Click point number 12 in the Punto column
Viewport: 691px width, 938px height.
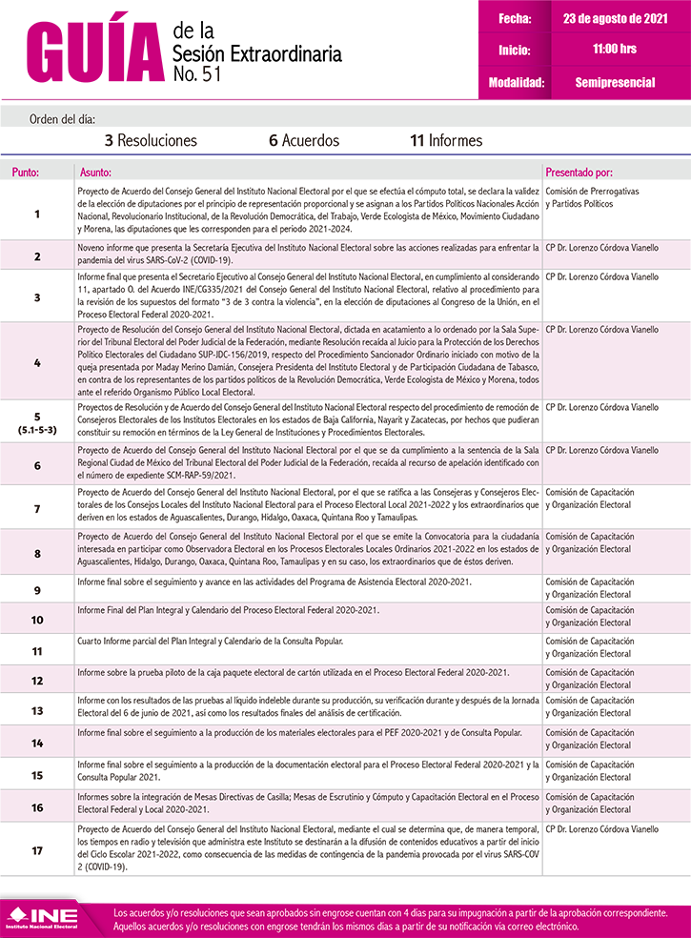(x=37, y=681)
